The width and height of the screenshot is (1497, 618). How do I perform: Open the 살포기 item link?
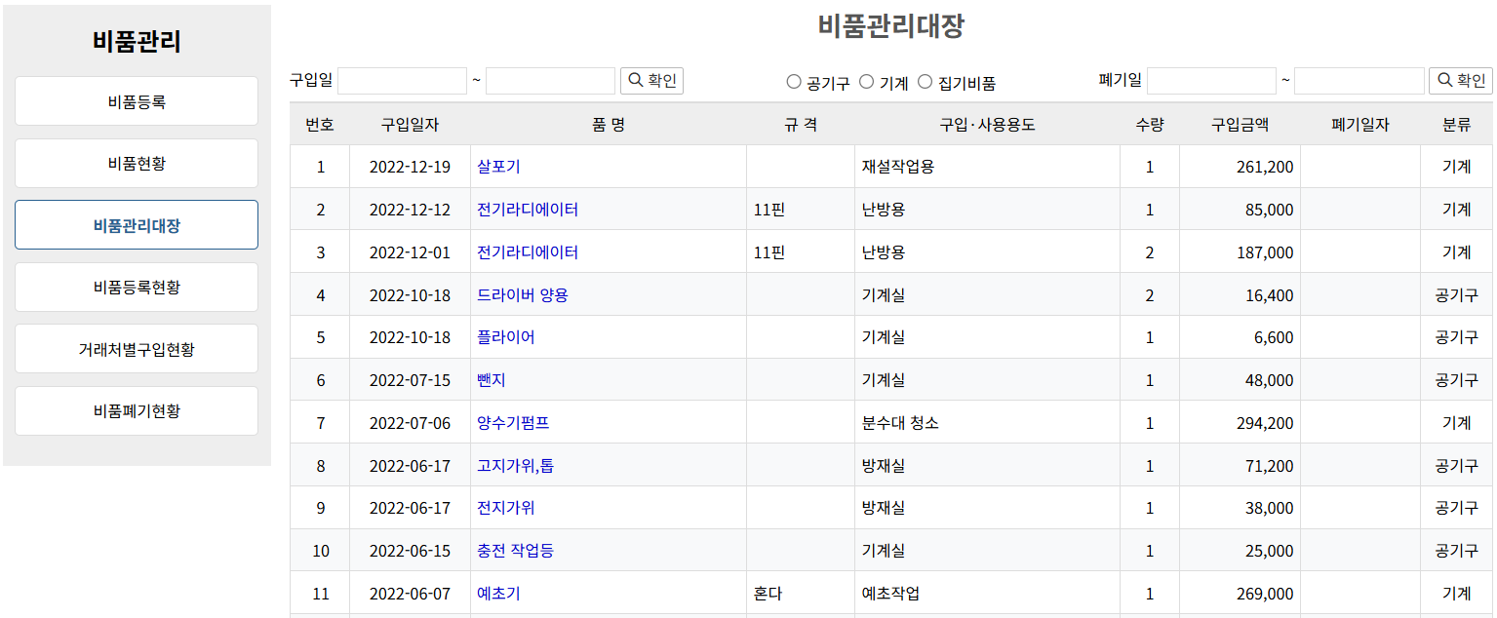point(498,167)
